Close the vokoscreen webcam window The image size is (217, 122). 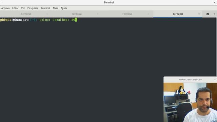(x=215, y=80)
